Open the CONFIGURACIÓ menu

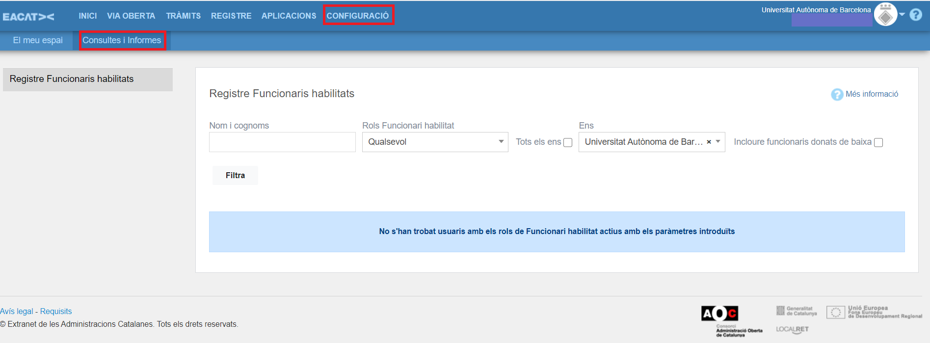click(x=358, y=16)
